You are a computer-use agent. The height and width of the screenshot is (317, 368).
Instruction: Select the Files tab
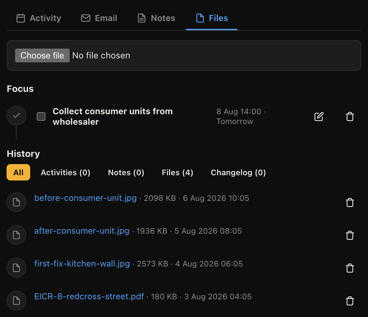pos(212,18)
